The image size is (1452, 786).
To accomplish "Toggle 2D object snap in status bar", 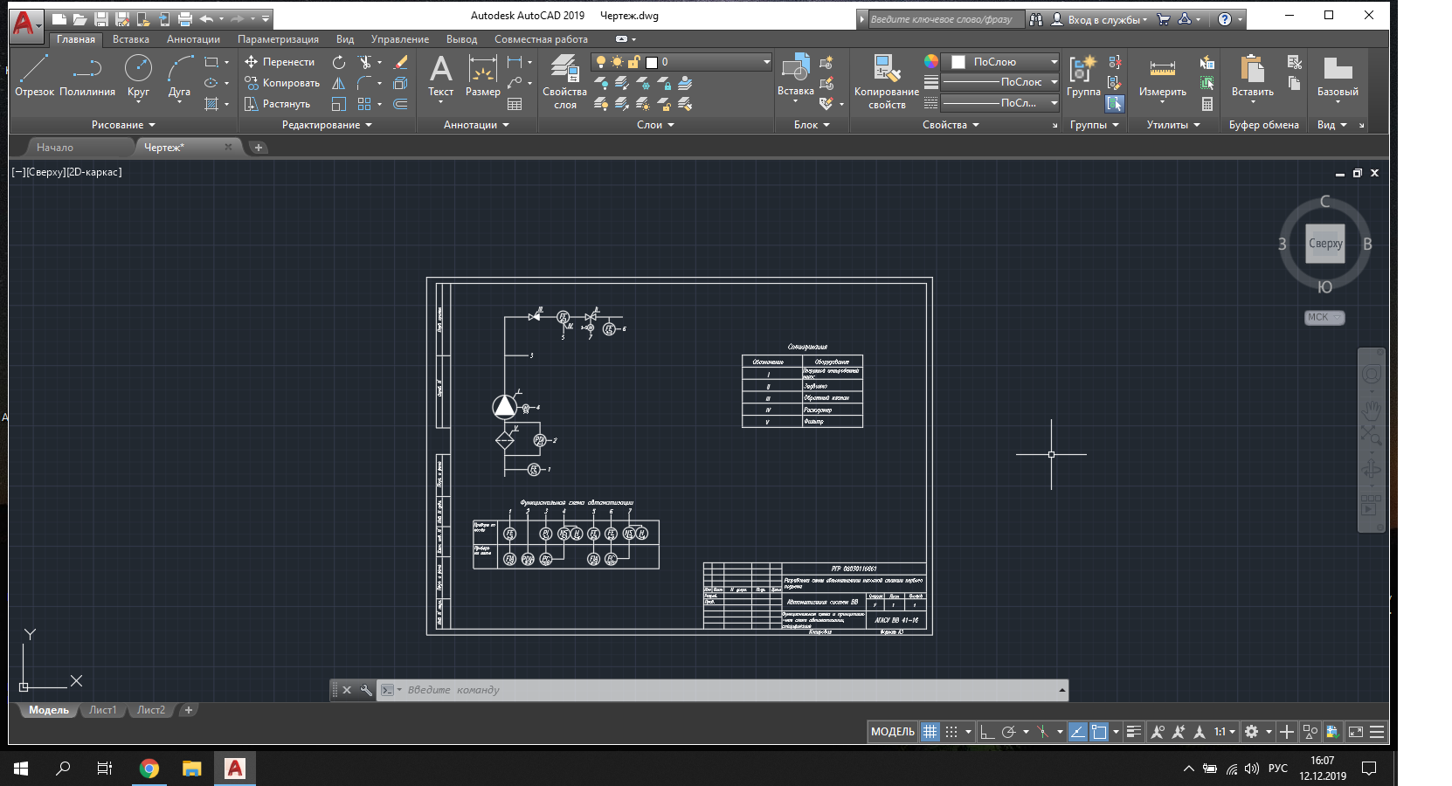I will (1099, 732).
